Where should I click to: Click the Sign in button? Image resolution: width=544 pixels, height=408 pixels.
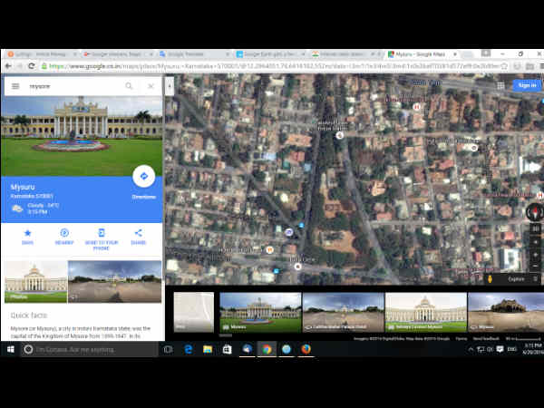click(x=527, y=85)
